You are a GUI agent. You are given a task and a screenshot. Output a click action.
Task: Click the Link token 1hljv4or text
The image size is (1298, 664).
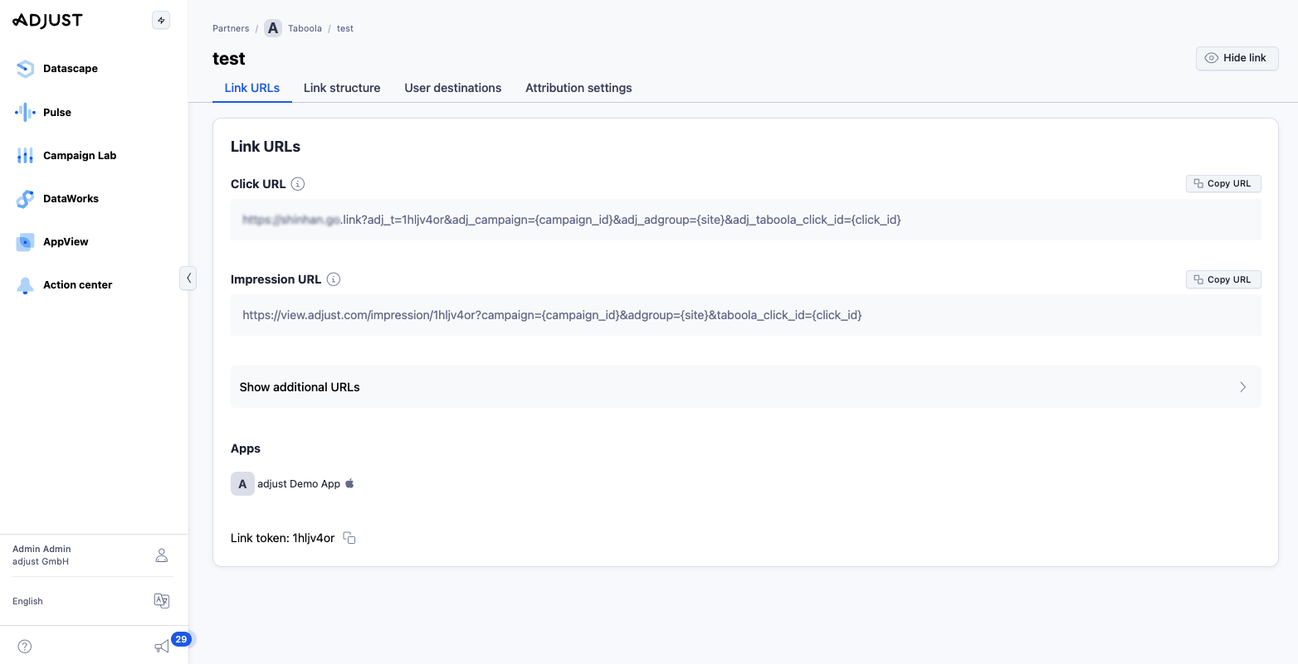283,538
